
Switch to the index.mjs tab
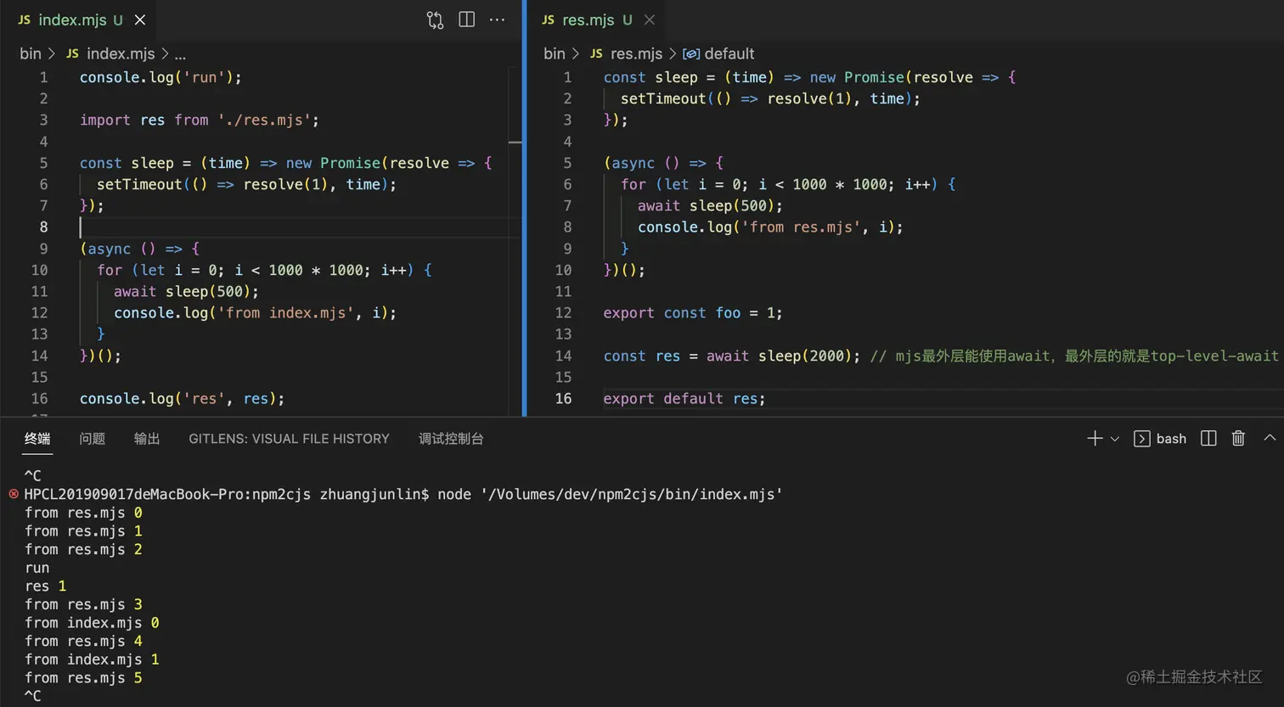(80, 20)
